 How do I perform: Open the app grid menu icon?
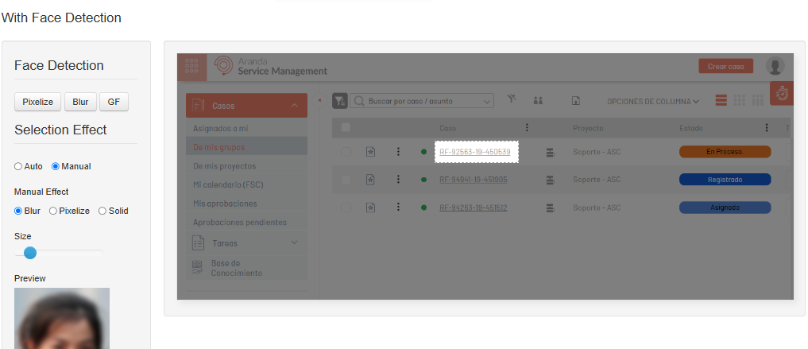coord(191,67)
